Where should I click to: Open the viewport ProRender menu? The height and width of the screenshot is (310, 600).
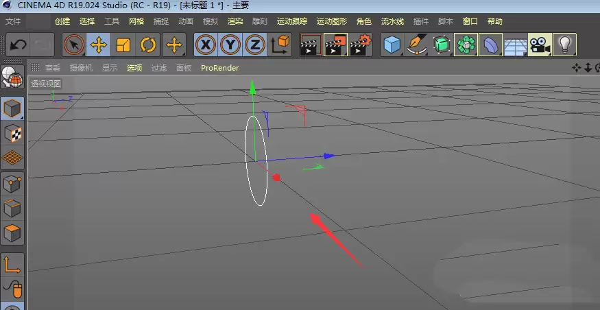(219, 68)
